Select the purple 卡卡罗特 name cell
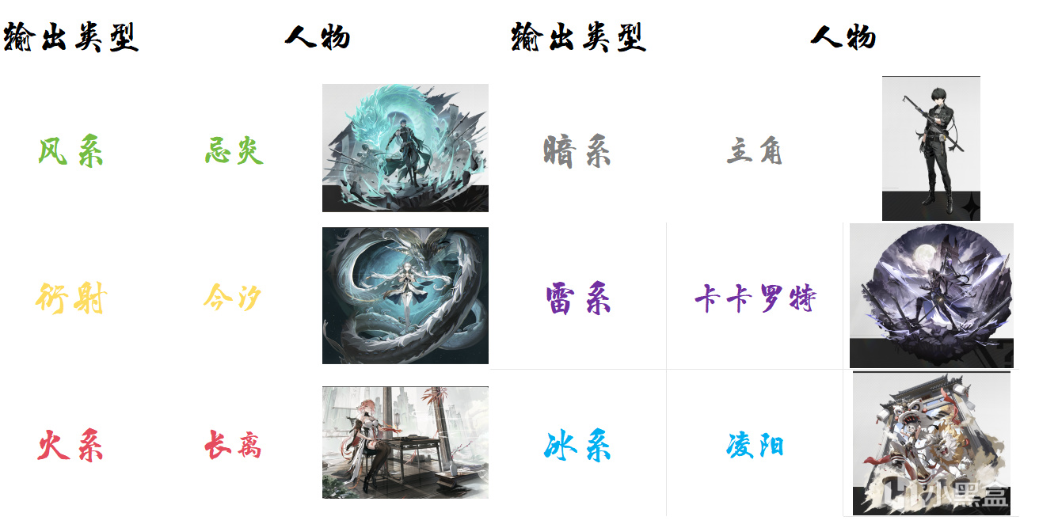Image resolution: width=1039 pixels, height=528 pixels. click(755, 299)
